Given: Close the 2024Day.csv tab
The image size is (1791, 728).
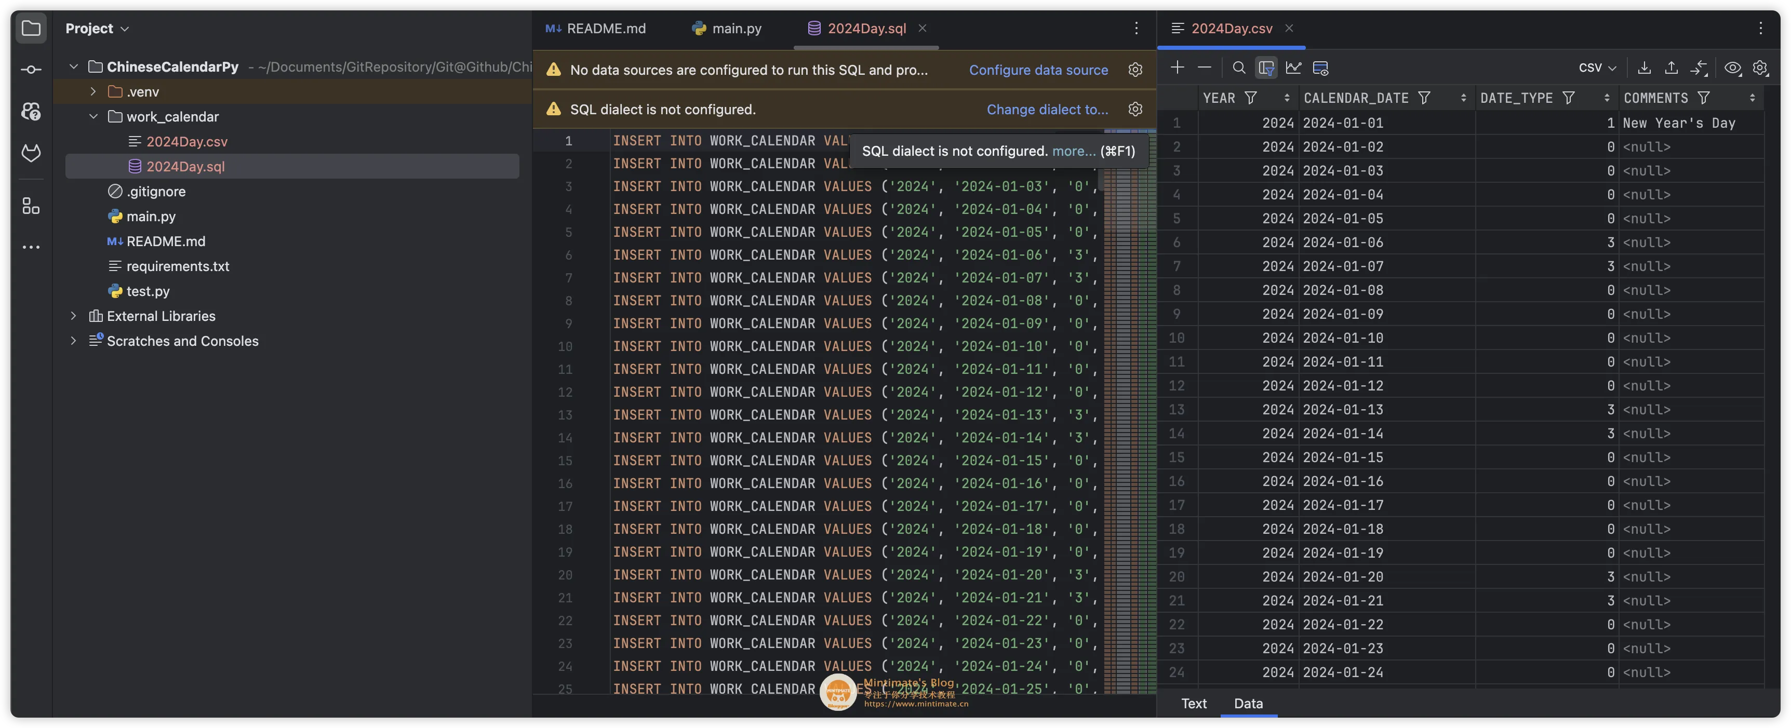Looking at the screenshot, I should click(1288, 28).
